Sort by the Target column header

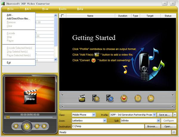point(150,16)
